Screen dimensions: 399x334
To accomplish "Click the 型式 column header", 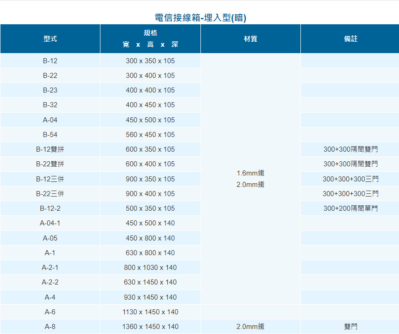I will coord(50,39).
